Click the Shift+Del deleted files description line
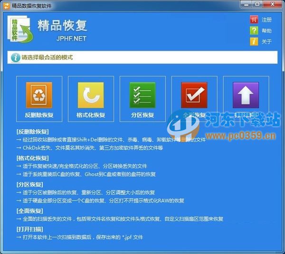This screenshot has width=285, height=254. point(111,140)
